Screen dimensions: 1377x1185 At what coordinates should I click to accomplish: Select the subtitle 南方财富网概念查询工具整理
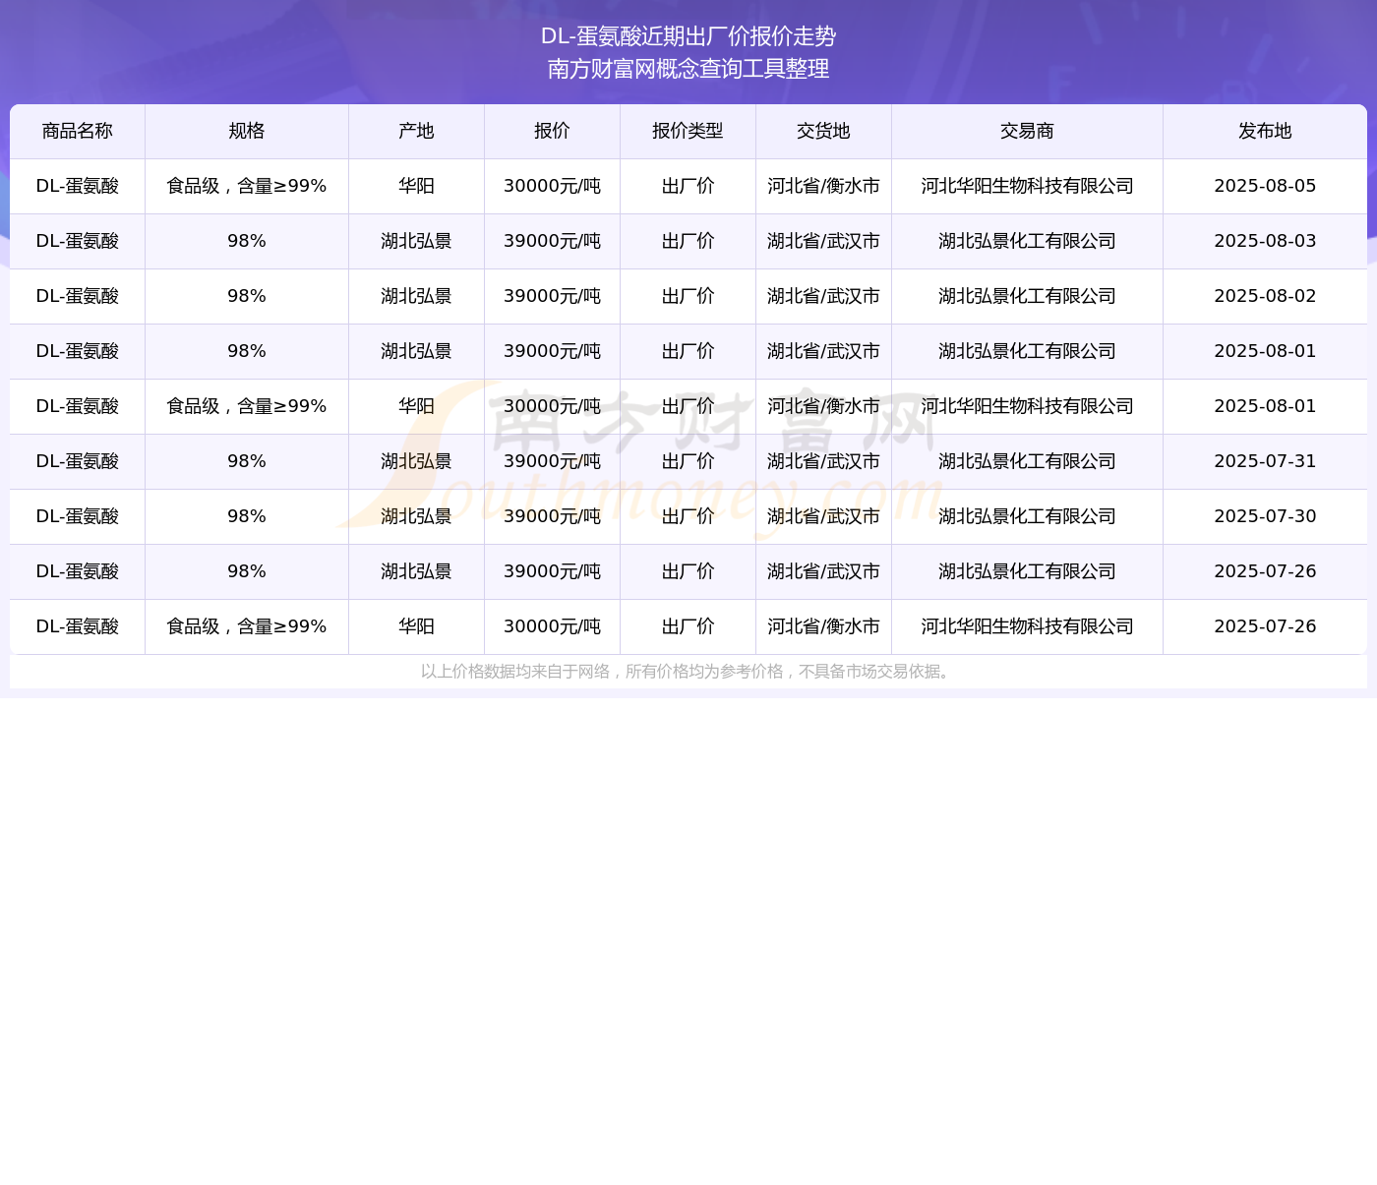688,69
